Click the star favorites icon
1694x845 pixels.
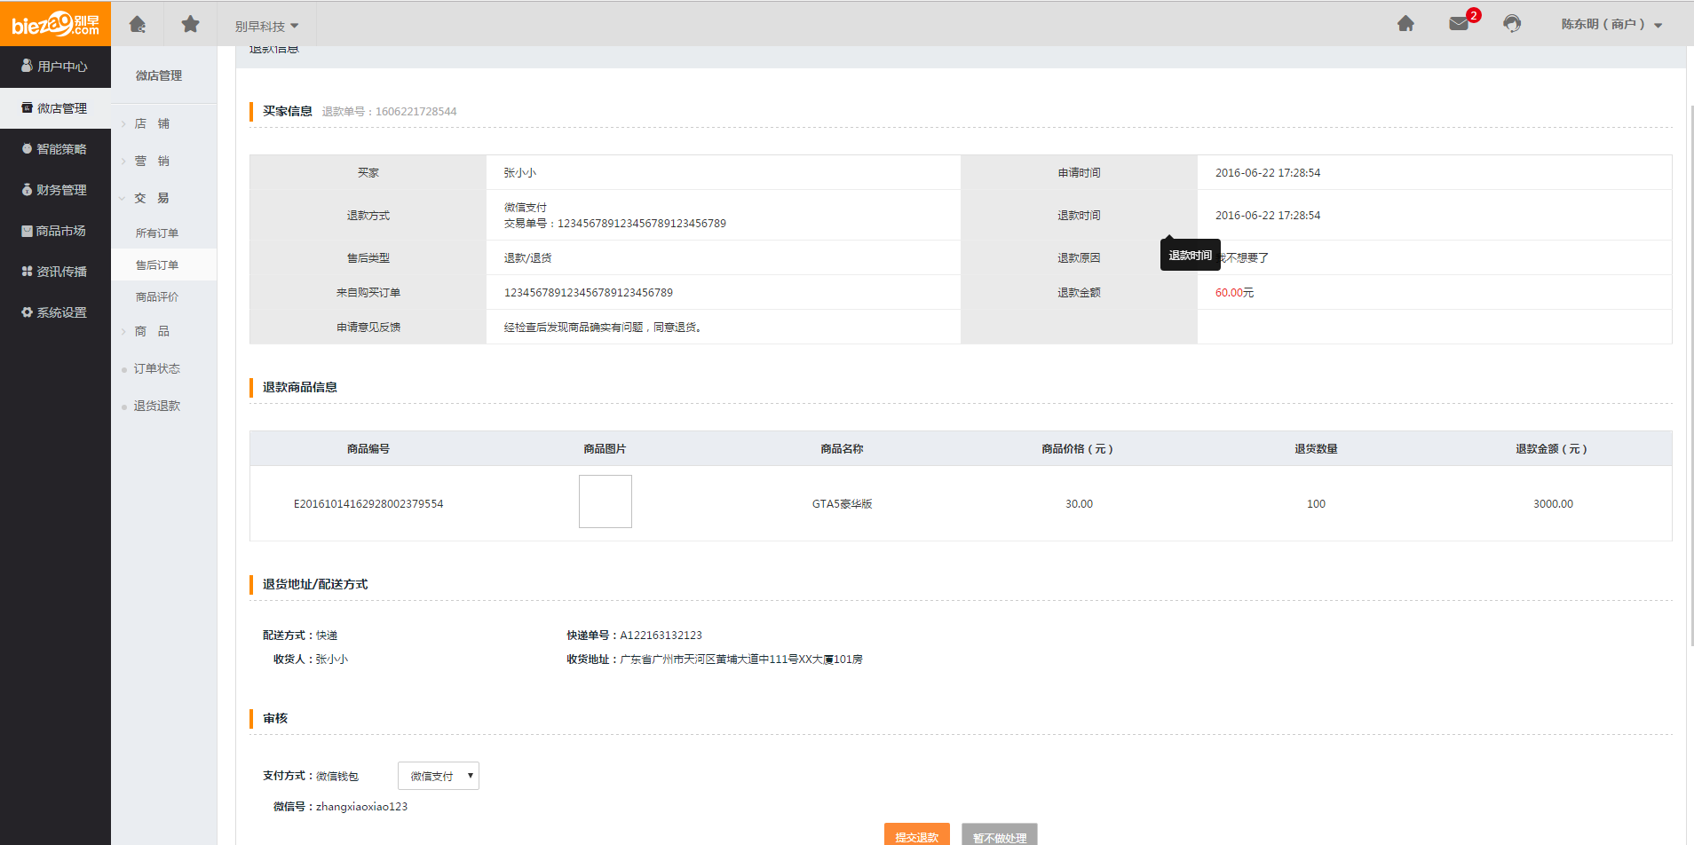190,24
